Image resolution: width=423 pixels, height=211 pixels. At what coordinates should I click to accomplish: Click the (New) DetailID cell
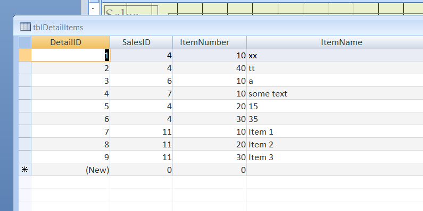(71, 170)
